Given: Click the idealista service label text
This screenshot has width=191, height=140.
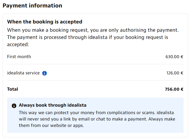Looking at the screenshot, I should click(24, 73).
